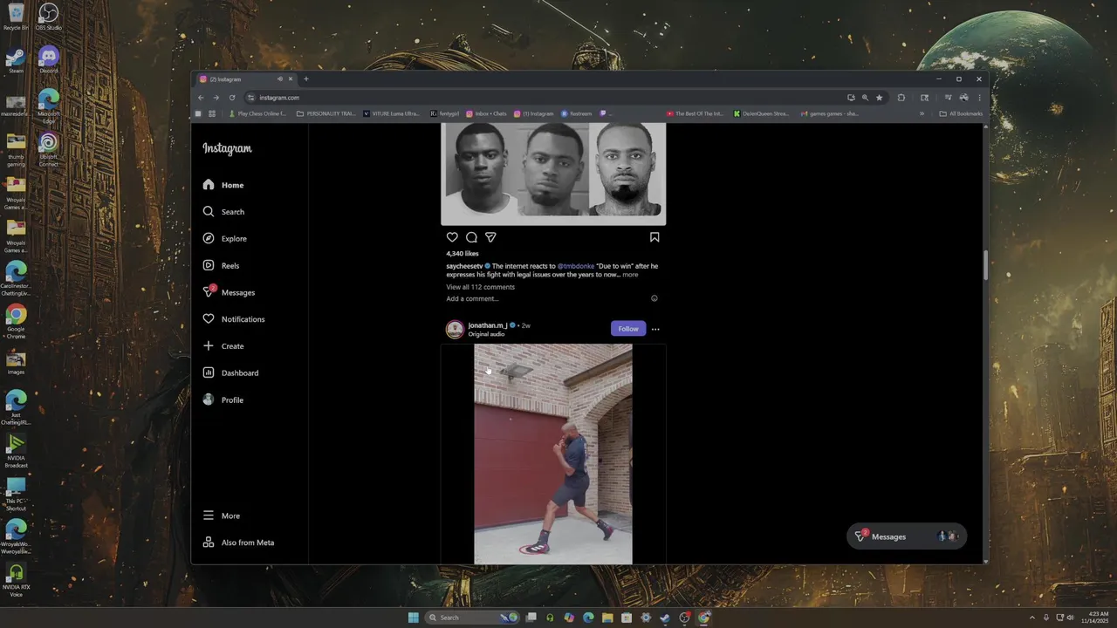
Task: Open the Inbox • Chats bookmark
Action: 486,113
